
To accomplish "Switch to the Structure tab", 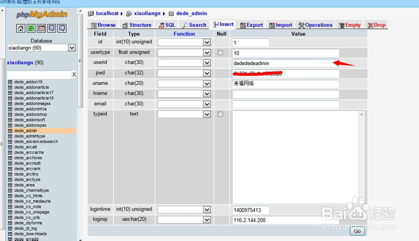I will [137, 25].
